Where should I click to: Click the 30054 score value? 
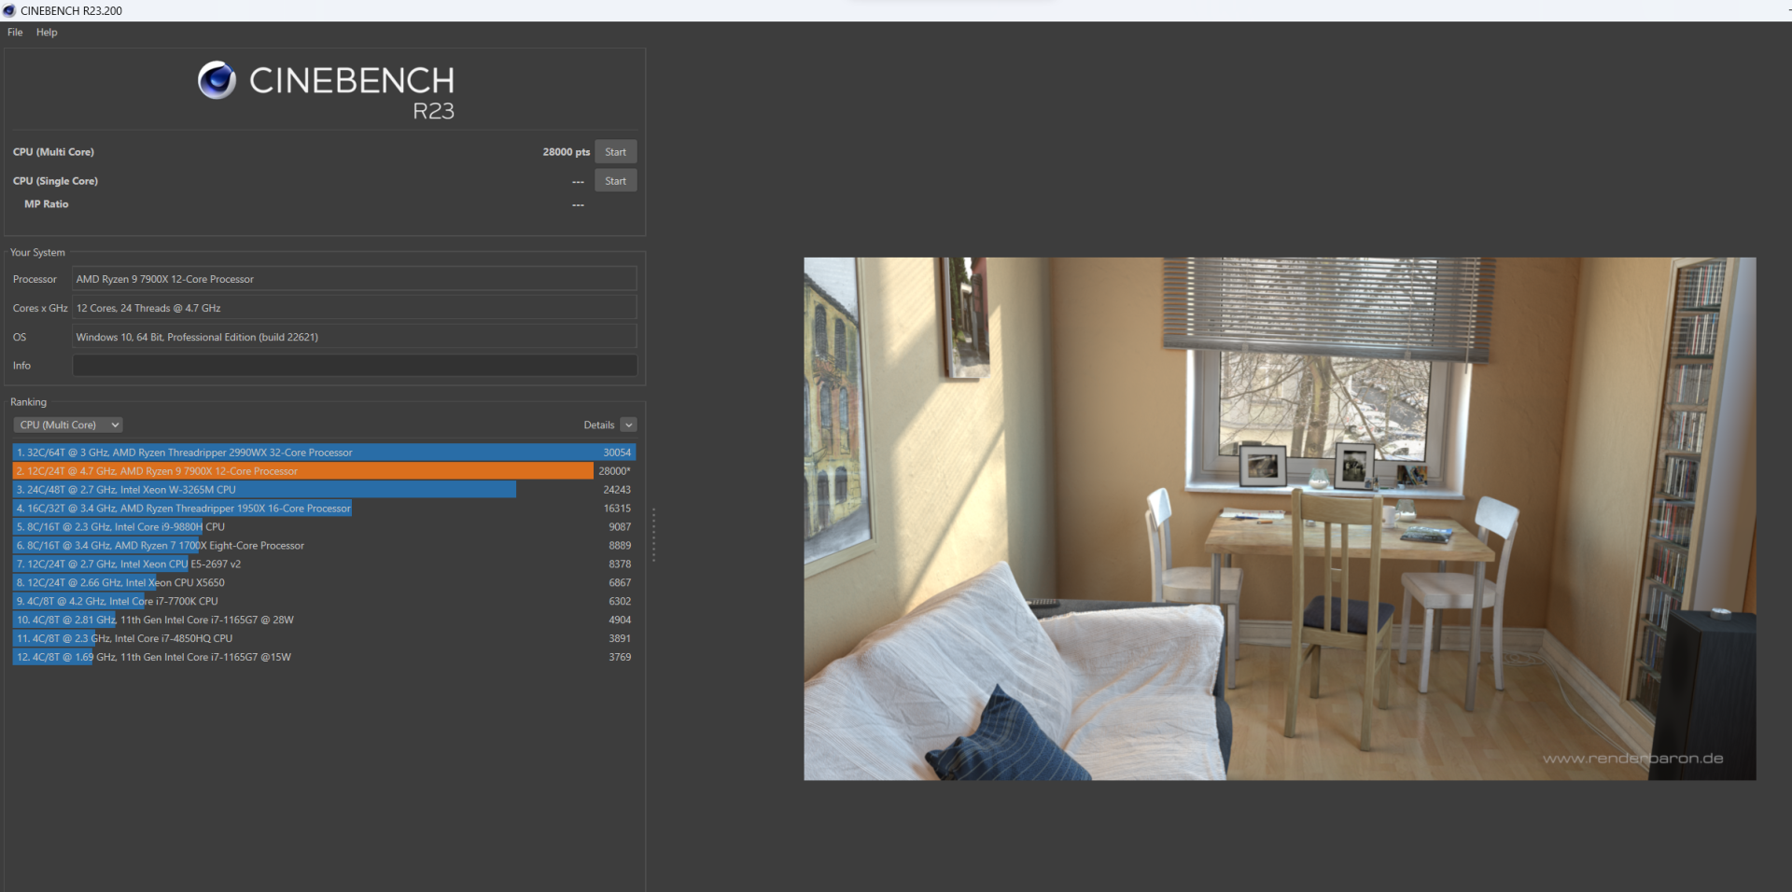[x=617, y=453]
